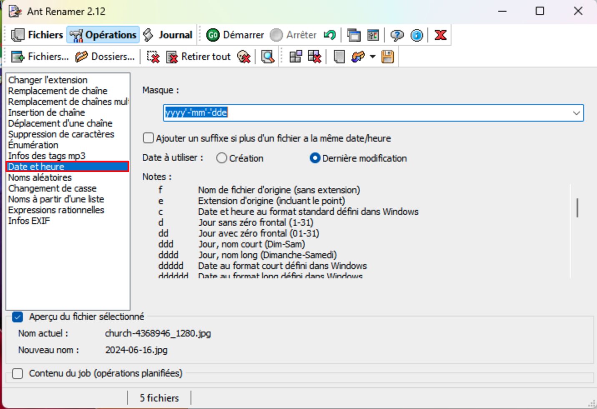Uncheck Aperçu du fichier sélectionné
Screen dimensions: 597x409
click(x=18, y=317)
